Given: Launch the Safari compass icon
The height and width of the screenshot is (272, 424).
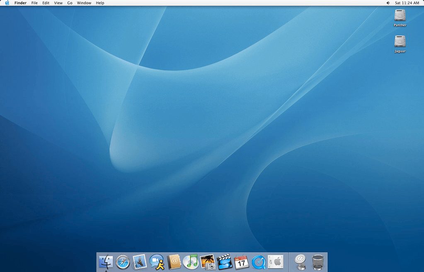Looking at the screenshot, I should point(123,262).
